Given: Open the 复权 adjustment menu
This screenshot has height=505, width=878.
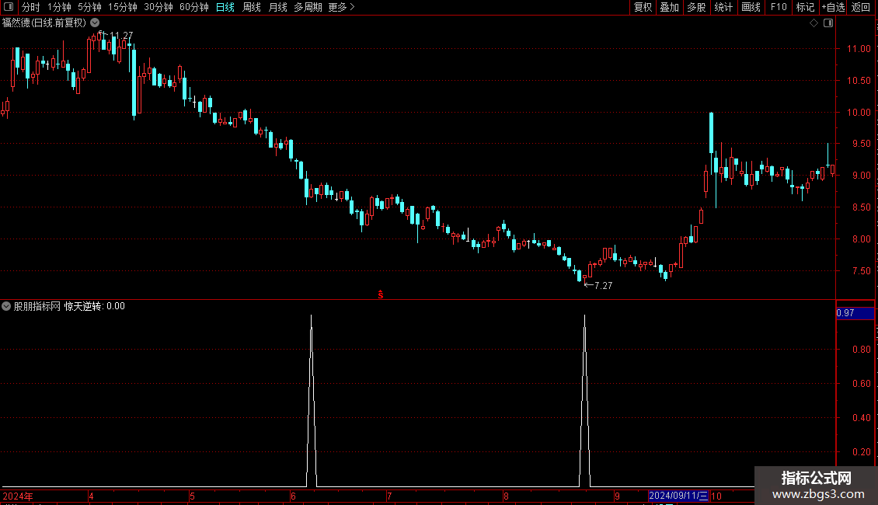Looking at the screenshot, I should tap(643, 7).
